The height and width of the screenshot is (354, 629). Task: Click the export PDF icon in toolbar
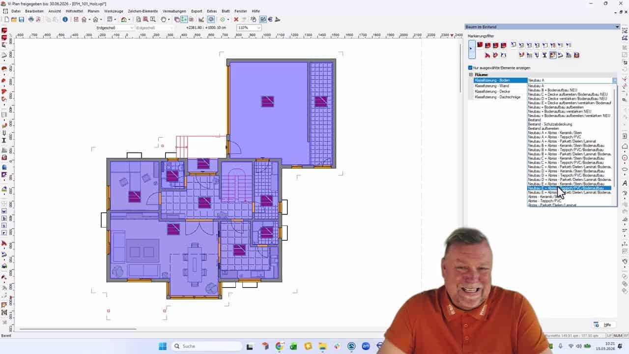coord(38,20)
